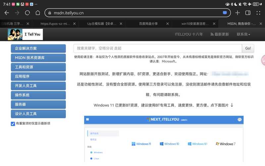Close the 机场 三字 tab
Screen dimensions: 265x166
[28, 24]
